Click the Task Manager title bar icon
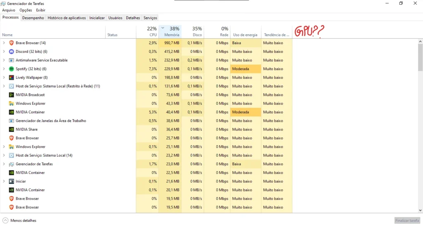Screen dimensions: 423x228 click(x=3, y=3)
